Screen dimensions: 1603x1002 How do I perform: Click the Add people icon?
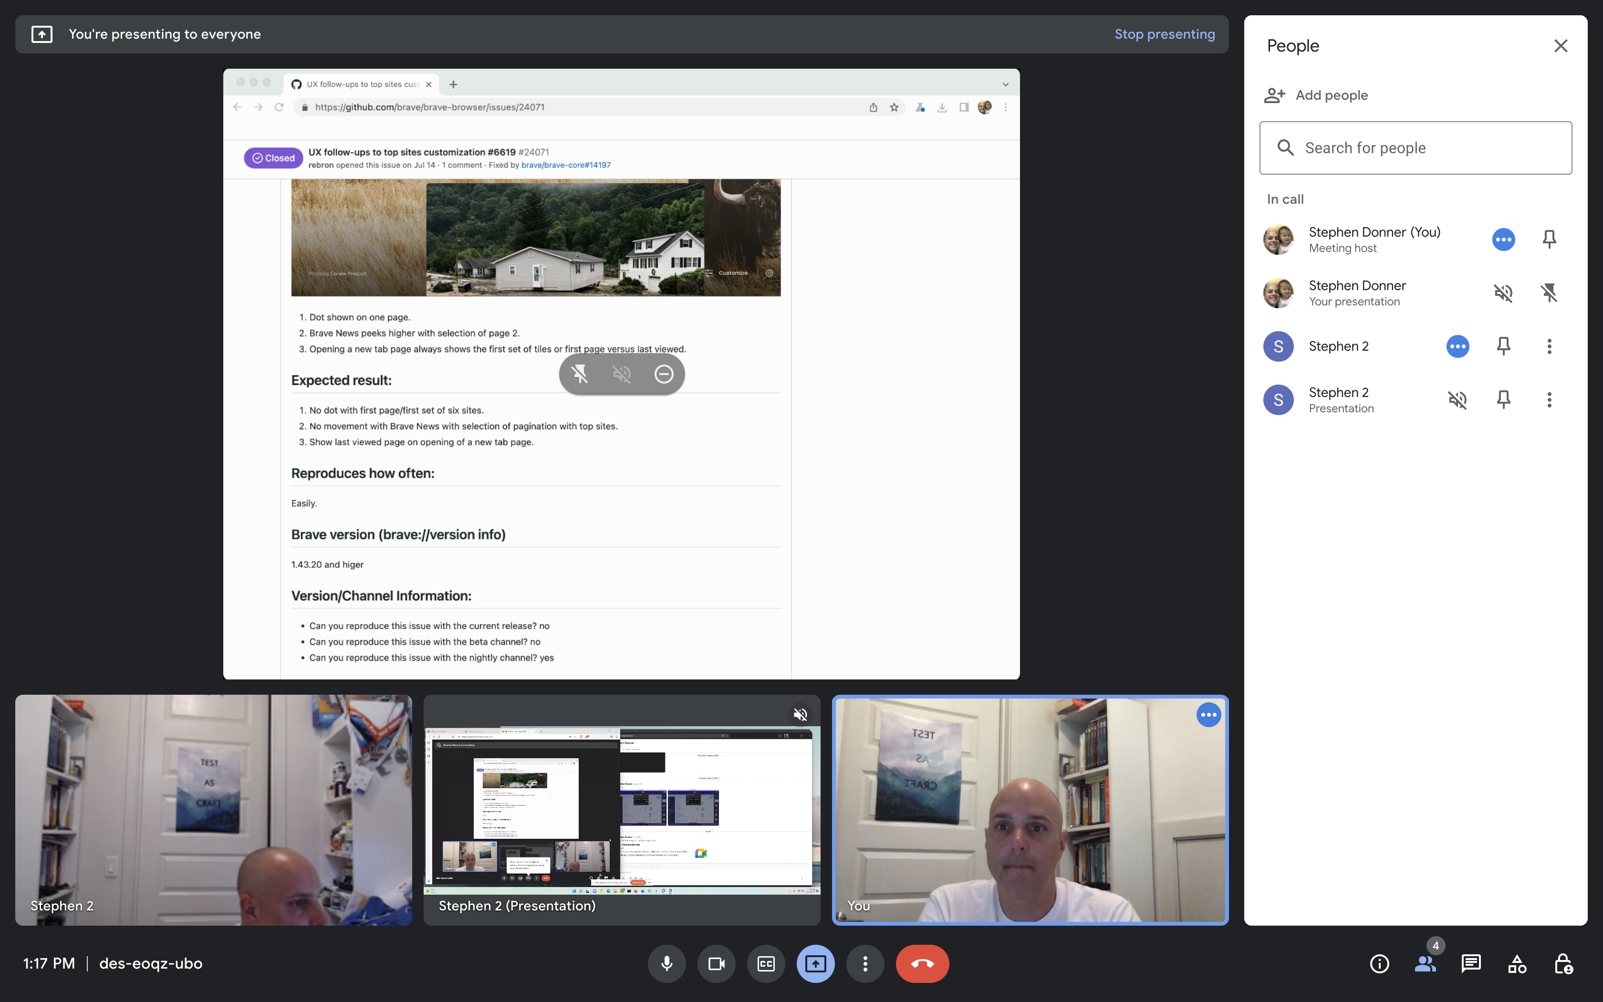1274,95
